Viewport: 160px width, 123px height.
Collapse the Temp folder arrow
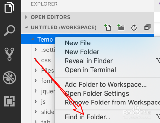coord(32,39)
